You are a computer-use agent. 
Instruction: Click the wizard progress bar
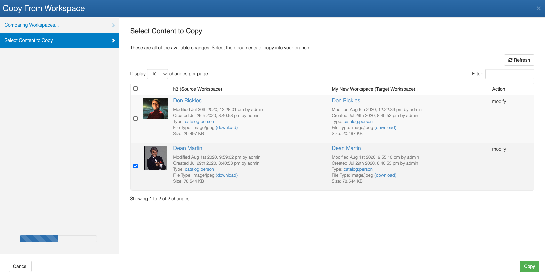(58, 239)
